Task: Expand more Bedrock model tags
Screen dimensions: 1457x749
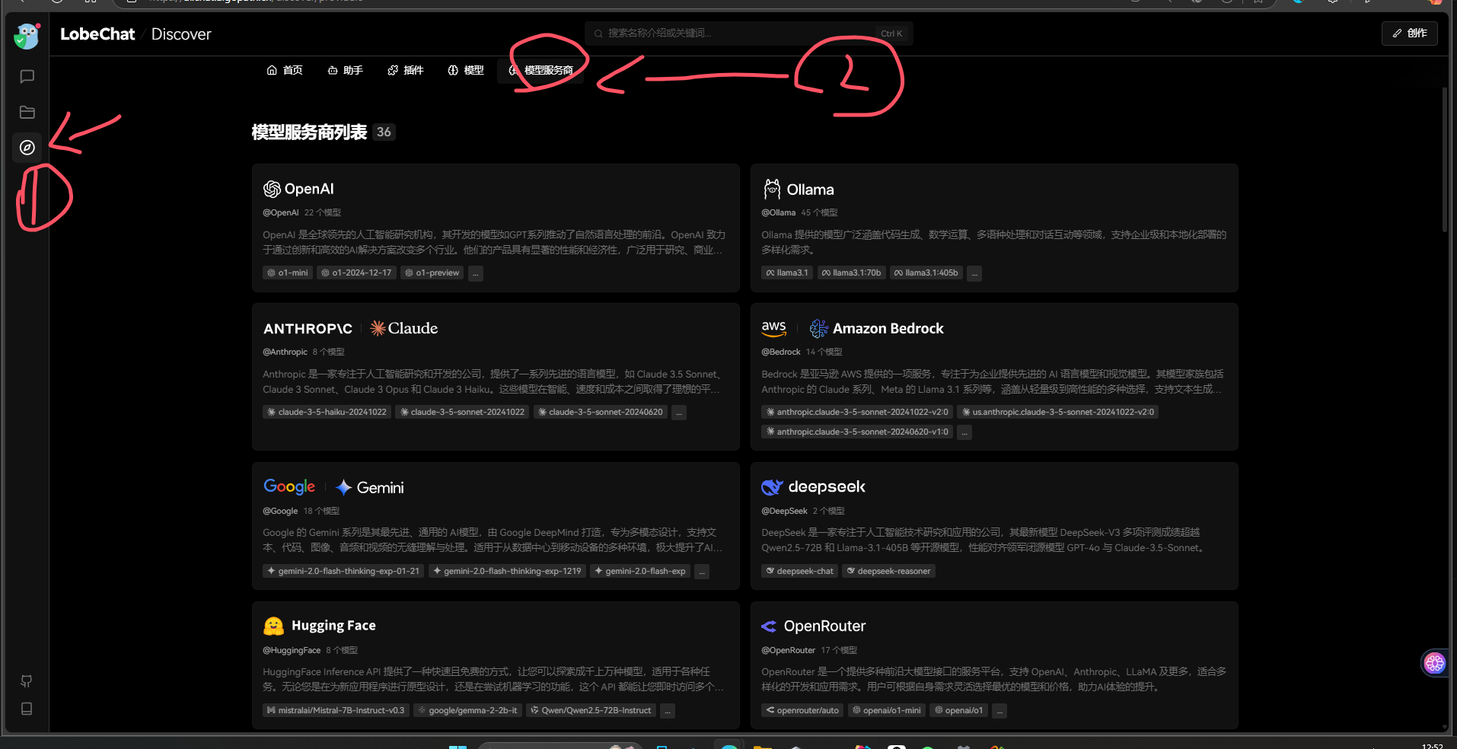Action: click(964, 432)
